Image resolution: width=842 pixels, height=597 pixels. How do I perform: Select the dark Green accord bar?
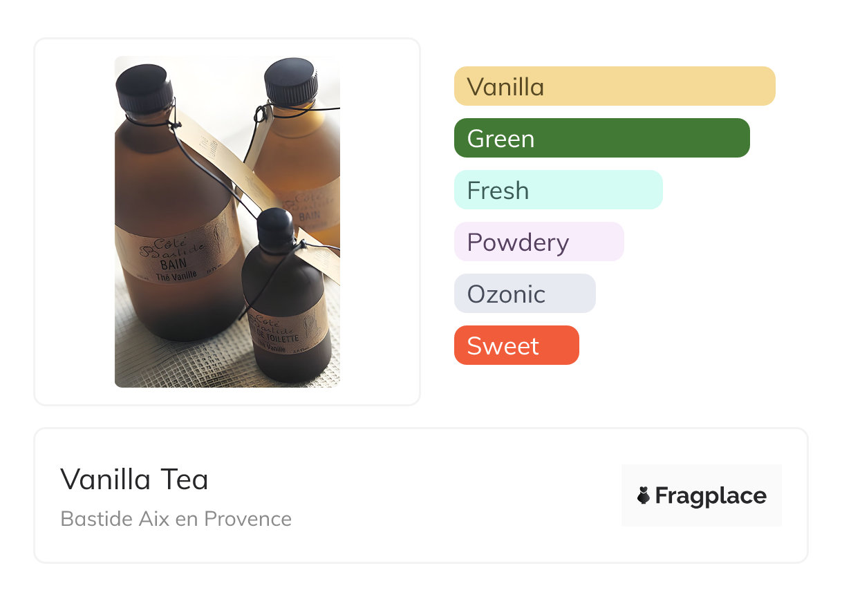click(601, 138)
